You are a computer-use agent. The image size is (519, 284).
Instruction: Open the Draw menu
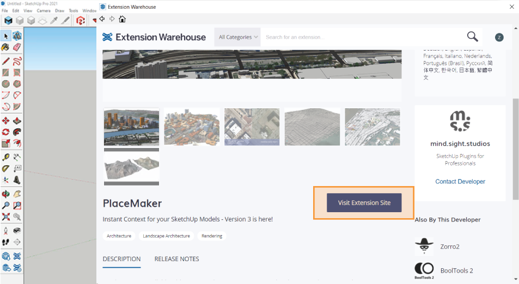59,10
